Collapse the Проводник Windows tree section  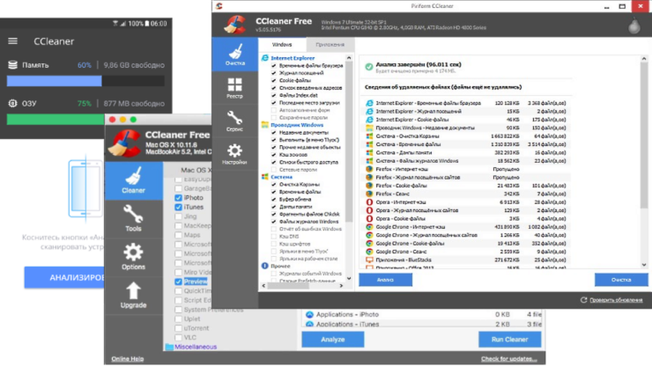pos(297,125)
